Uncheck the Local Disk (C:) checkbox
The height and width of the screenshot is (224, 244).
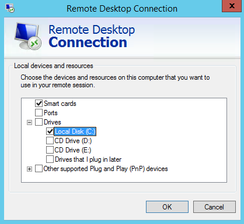(x=50, y=131)
